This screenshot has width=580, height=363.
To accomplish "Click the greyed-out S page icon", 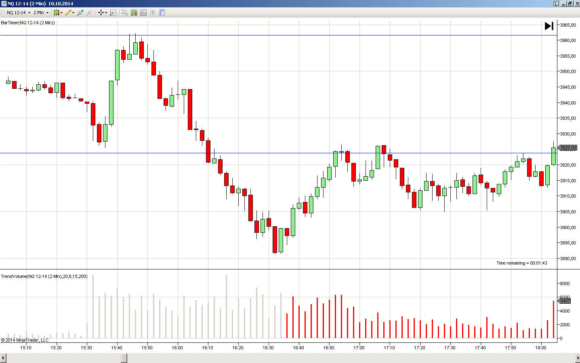I will point(153,13).
